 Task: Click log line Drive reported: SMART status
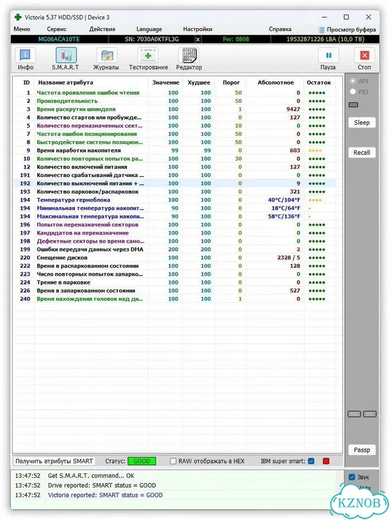[101, 485]
